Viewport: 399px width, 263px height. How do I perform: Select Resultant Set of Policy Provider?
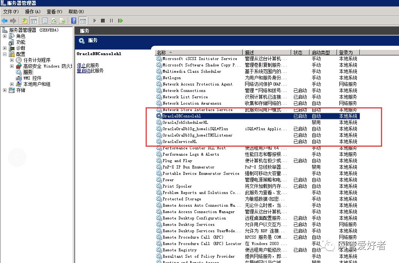click(199, 256)
